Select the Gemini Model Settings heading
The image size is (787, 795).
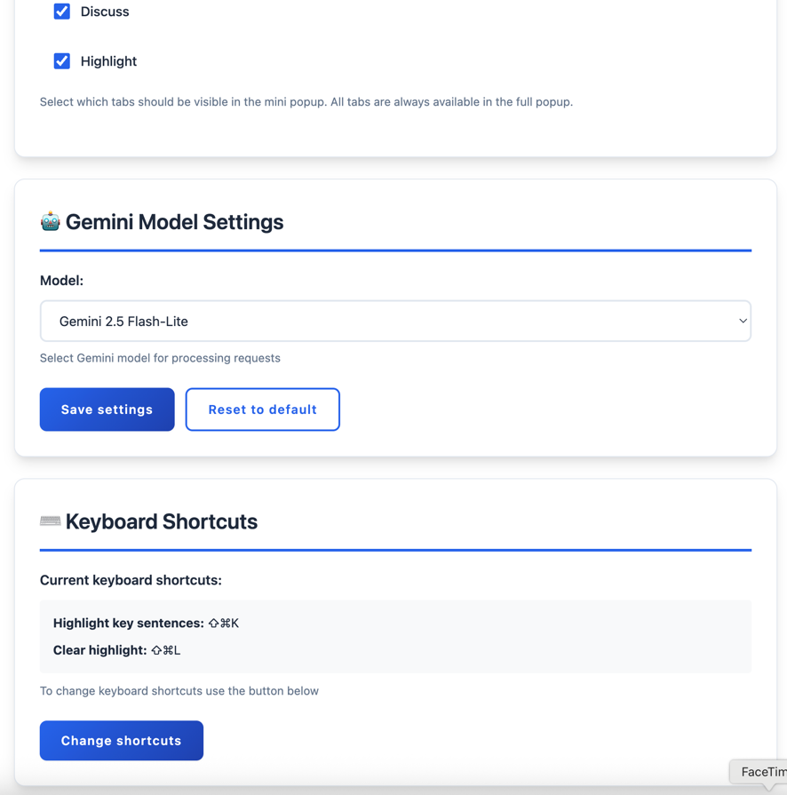click(x=174, y=222)
